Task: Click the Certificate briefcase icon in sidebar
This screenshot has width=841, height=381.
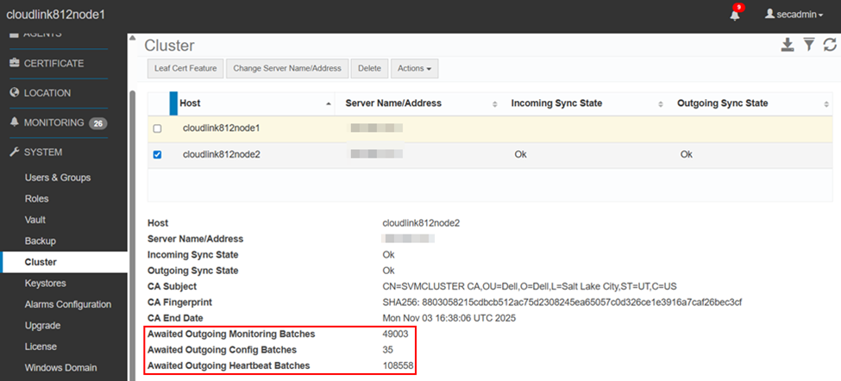Action: 14,64
